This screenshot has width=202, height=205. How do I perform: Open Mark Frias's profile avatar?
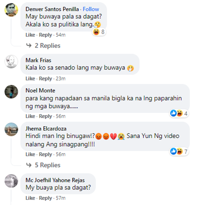[11, 61]
